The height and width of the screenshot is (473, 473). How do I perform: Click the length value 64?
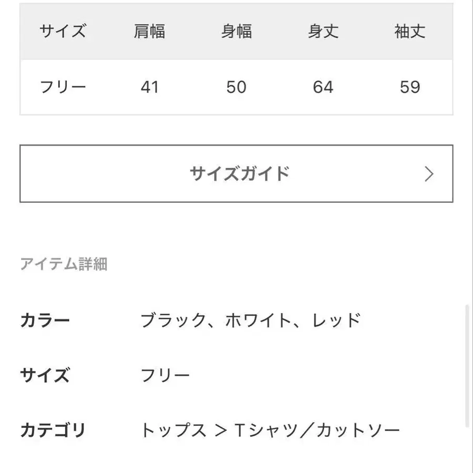pyautogui.click(x=323, y=87)
